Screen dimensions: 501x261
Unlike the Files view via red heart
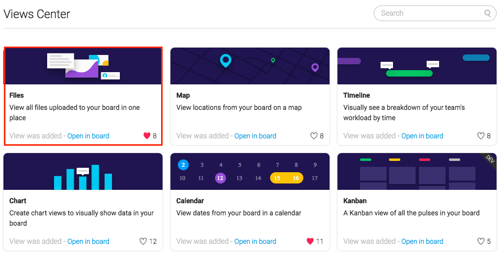[147, 136]
